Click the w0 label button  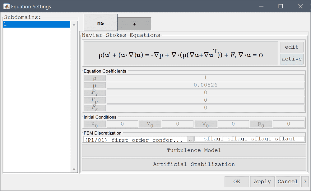tap(206, 124)
